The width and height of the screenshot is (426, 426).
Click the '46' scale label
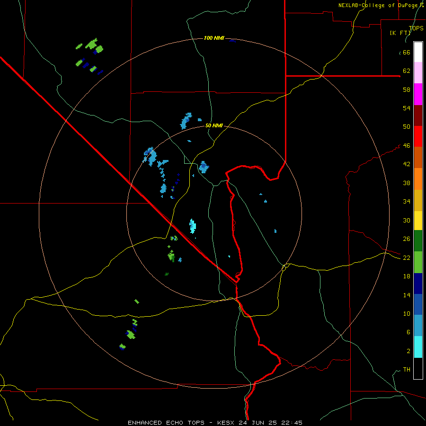coord(407,146)
